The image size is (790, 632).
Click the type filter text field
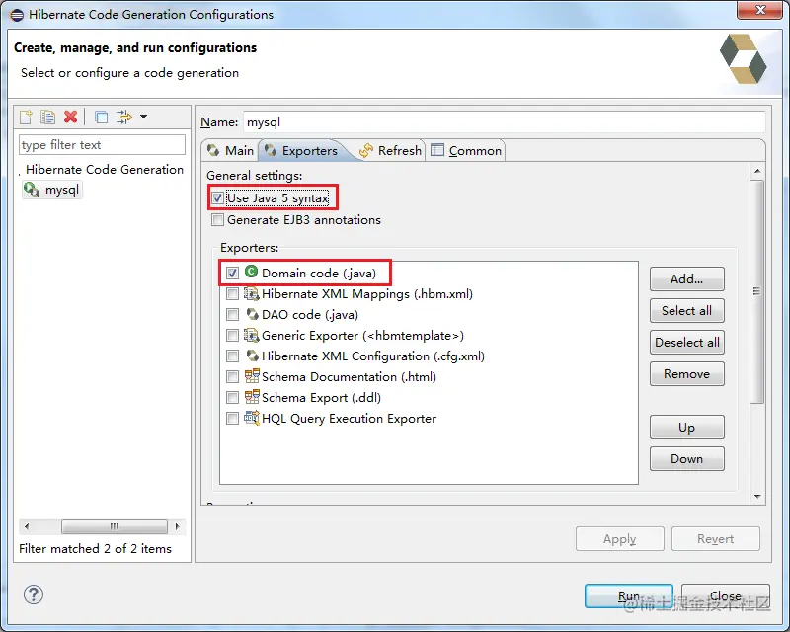99,144
